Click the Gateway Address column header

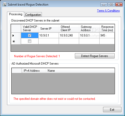coord(89,28)
